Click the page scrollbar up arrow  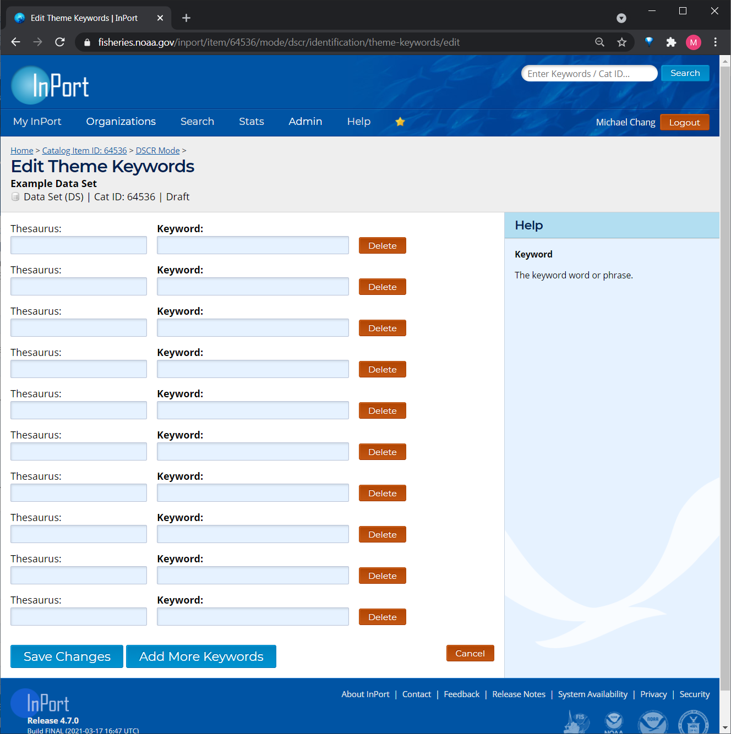point(725,60)
